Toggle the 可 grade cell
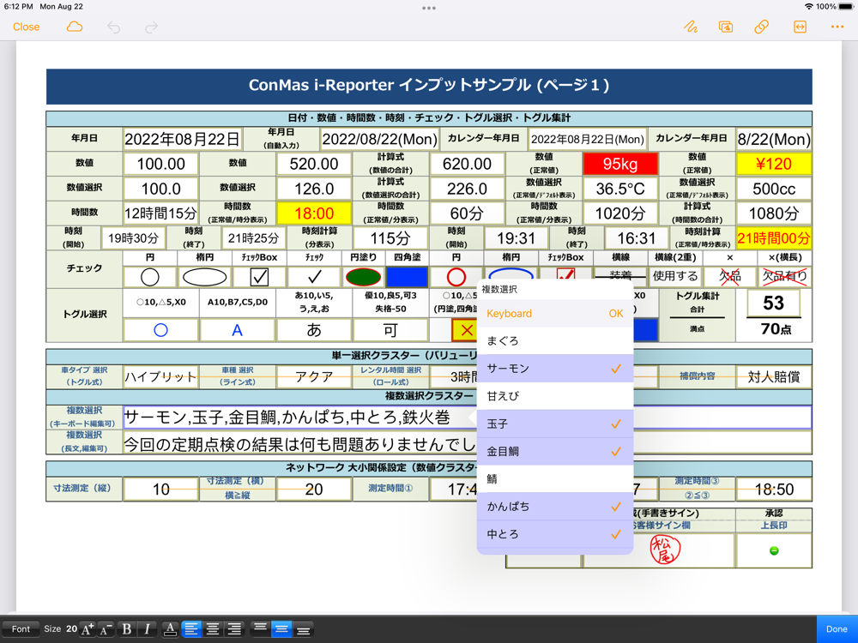The height and width of the screenshot is (643, 858). pos(390,330)
